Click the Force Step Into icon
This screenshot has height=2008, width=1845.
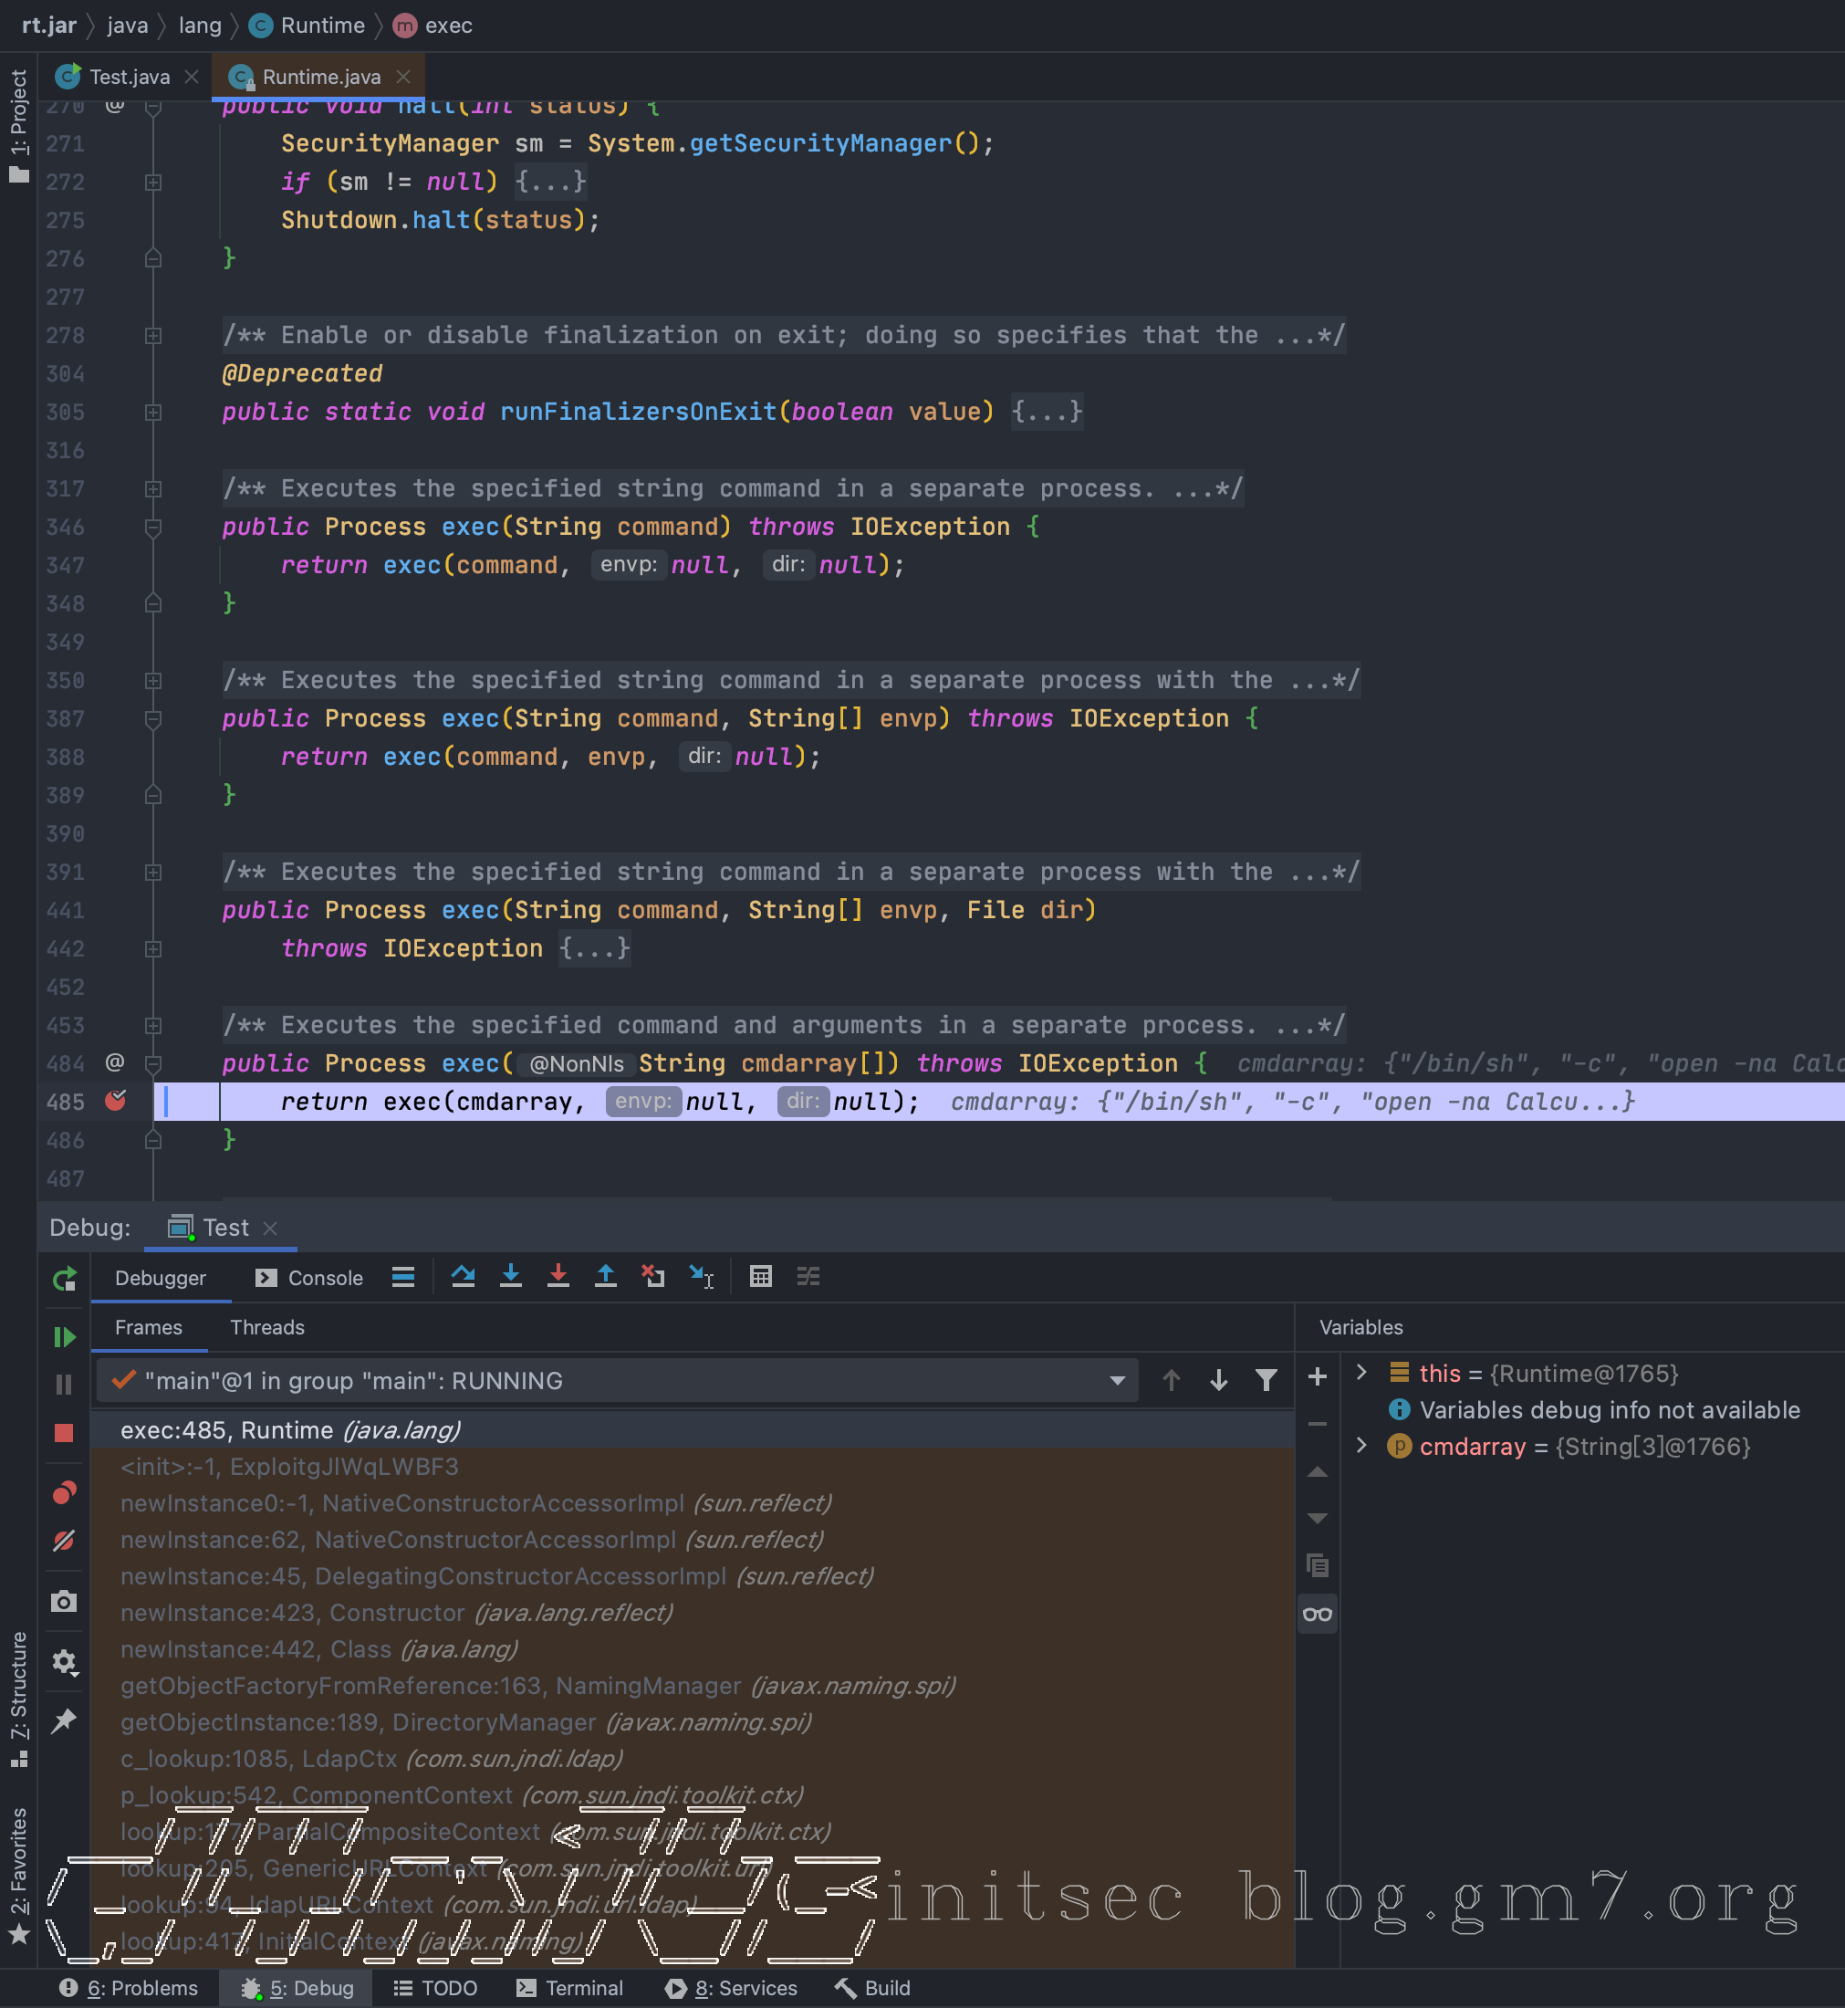[558, 1277]
